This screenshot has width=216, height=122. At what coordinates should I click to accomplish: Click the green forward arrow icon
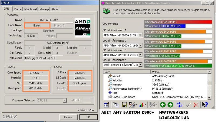[x=170, y=105]
